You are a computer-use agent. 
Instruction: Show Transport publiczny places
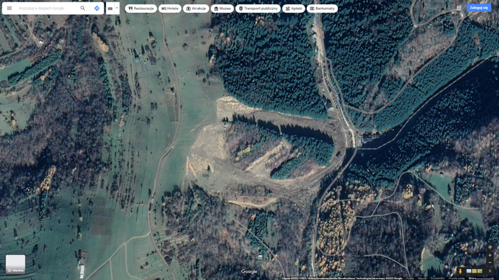258,9
